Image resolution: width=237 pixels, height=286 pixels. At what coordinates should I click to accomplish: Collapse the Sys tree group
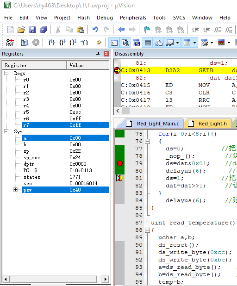pyautogui.click(x=6, y=131)
